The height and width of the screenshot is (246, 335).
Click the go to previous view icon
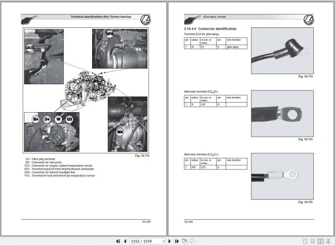coord(185,242)
